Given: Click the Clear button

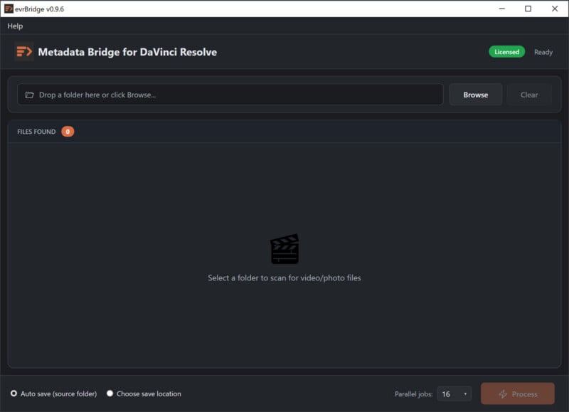Looking at the screenshot, I should click(529, 94).
